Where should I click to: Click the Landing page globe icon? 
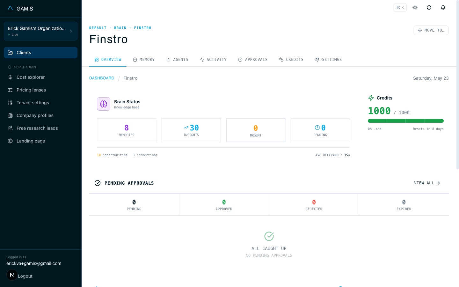click(10, 141)
